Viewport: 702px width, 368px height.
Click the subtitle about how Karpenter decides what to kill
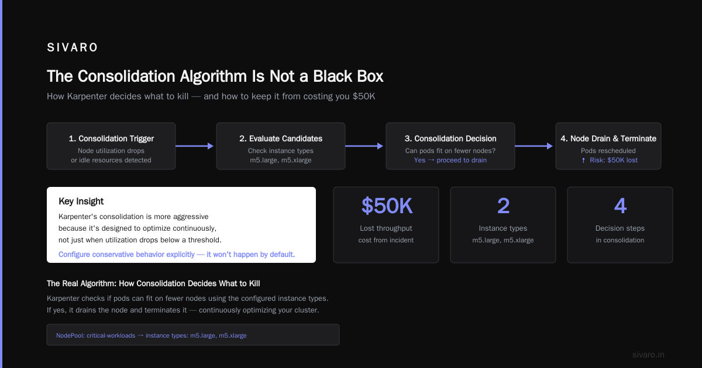click(211, 96)
